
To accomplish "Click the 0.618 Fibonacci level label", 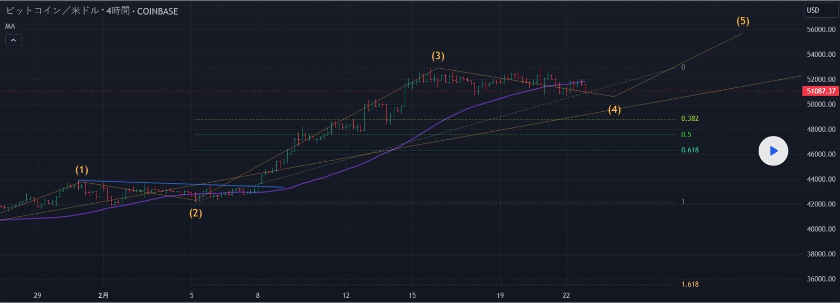I will pos(689,150).
